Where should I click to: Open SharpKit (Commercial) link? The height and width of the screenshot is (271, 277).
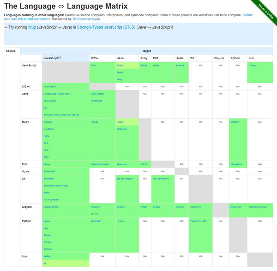(56, 186)
